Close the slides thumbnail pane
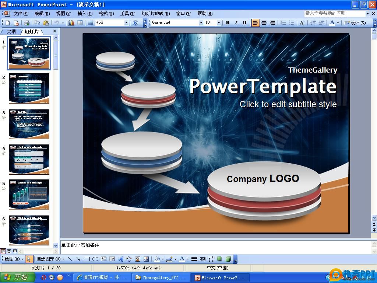This screenshot has width=377, height=283. click(x=54, y=31)
